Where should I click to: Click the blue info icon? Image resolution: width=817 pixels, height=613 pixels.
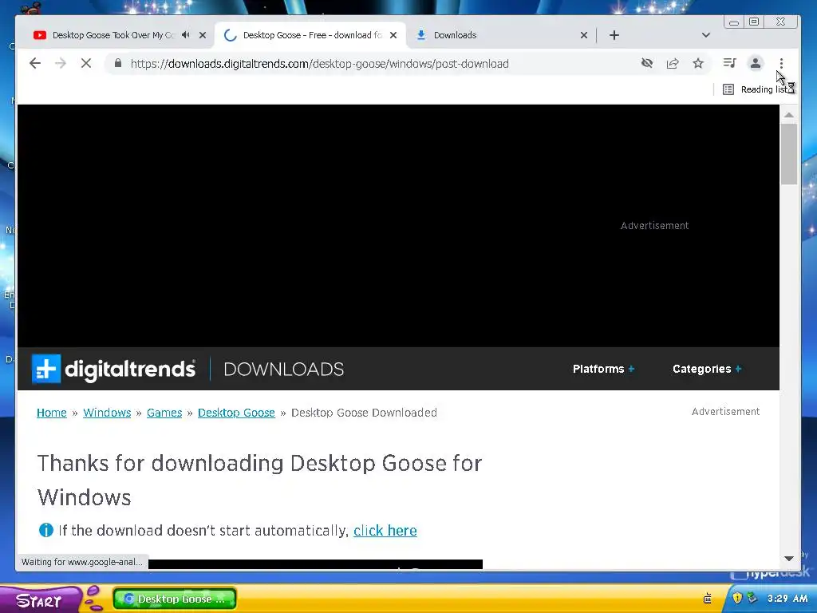[45, 530]
